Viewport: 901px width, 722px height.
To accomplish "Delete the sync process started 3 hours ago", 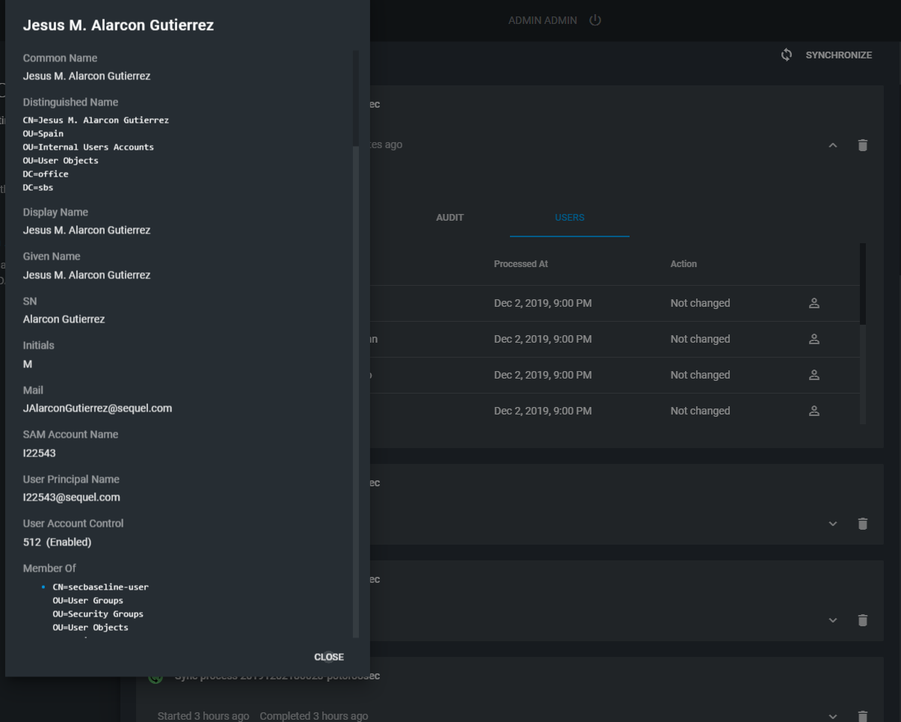I will pyautogui.click(x=863, y=716).
